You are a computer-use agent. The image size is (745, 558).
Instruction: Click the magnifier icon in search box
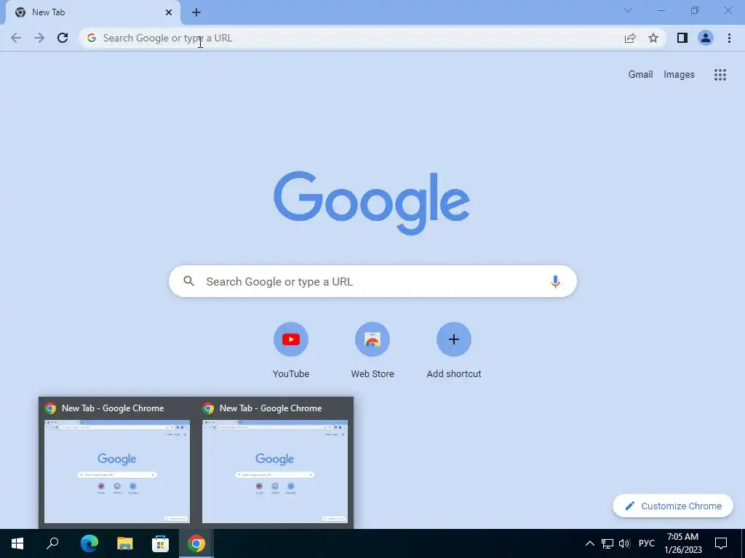(x=188, y=281)
